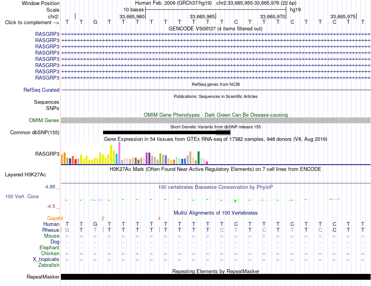Click the 33,665,965 ruler coordinate

pos(202,16)
